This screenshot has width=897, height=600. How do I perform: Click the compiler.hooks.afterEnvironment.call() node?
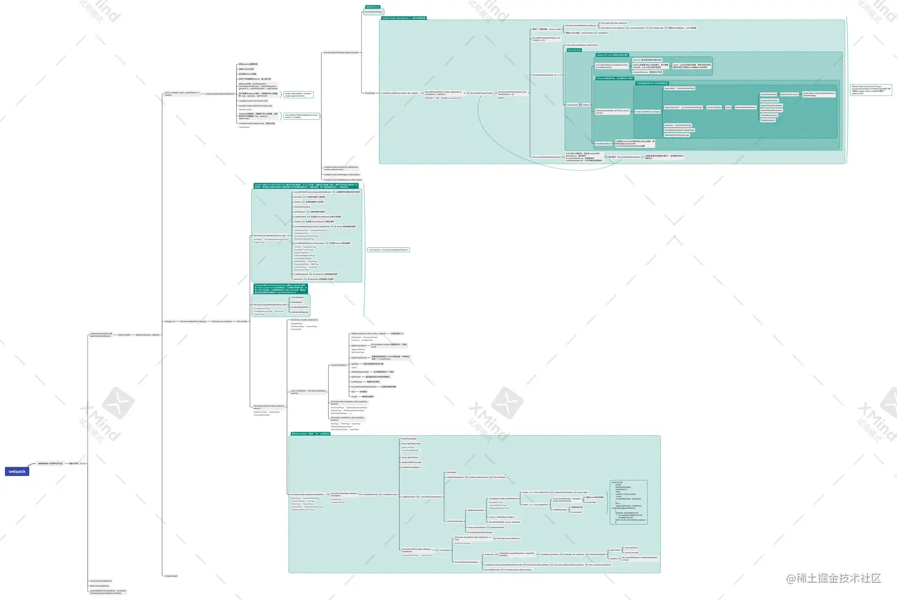[256, 106]
